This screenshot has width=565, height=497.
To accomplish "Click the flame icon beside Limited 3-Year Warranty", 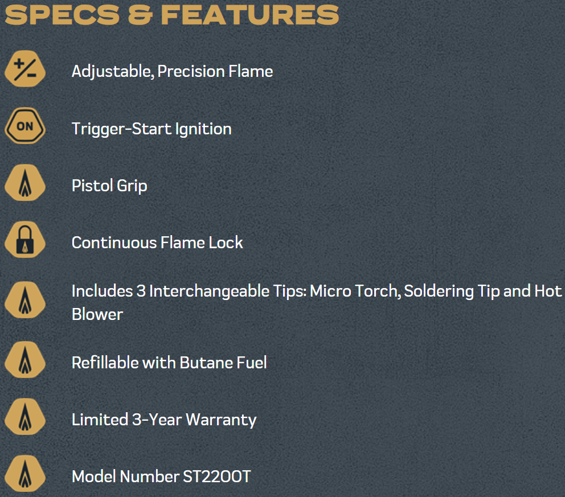I will (x=24, y=419).
